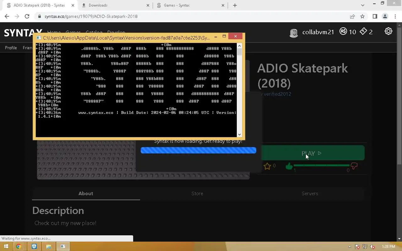
Task: Click the Description heading
Action: click(58, 211)
